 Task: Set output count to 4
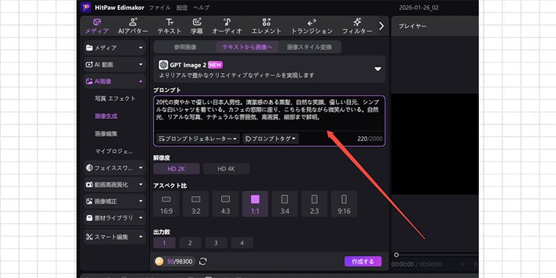(242, 243)
